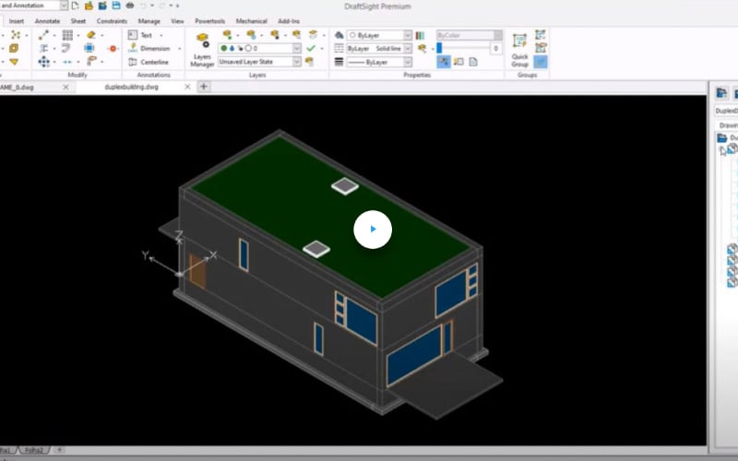Click the plus button to add drawing tab
Image resolution: width=738 pixels, height=461 pixels.
tap(204, 87)
